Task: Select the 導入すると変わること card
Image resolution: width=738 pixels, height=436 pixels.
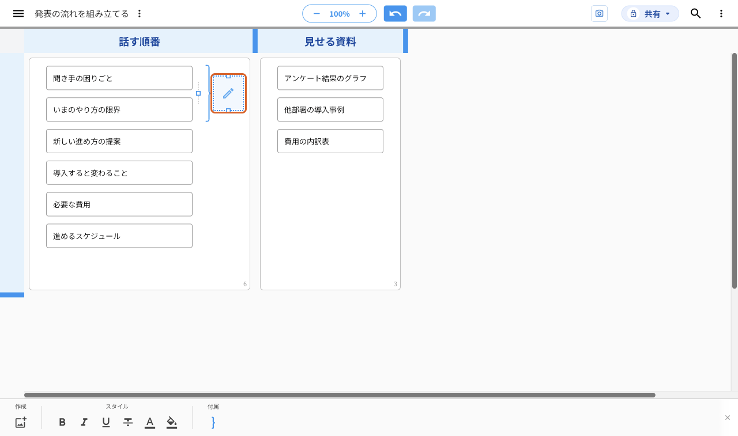Action: 119,173
